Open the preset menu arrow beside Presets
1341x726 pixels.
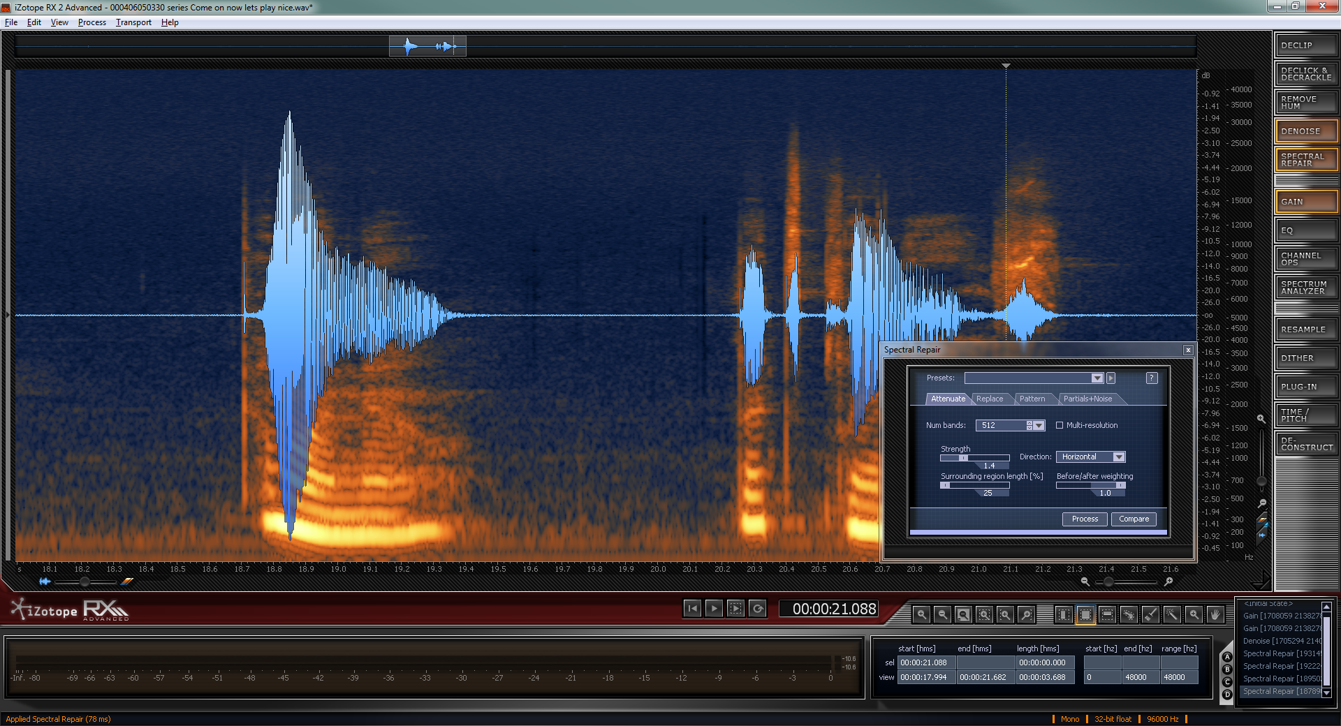[x=1111, y=378]
